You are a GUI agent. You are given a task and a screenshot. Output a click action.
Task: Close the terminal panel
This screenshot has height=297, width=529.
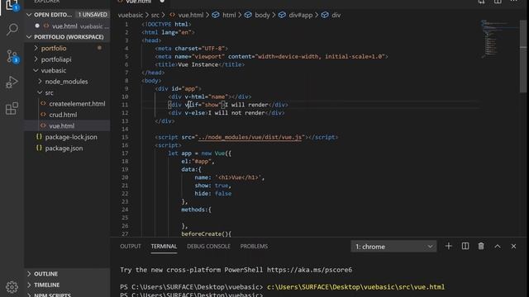pyautogui.click(x=513, y=246)
